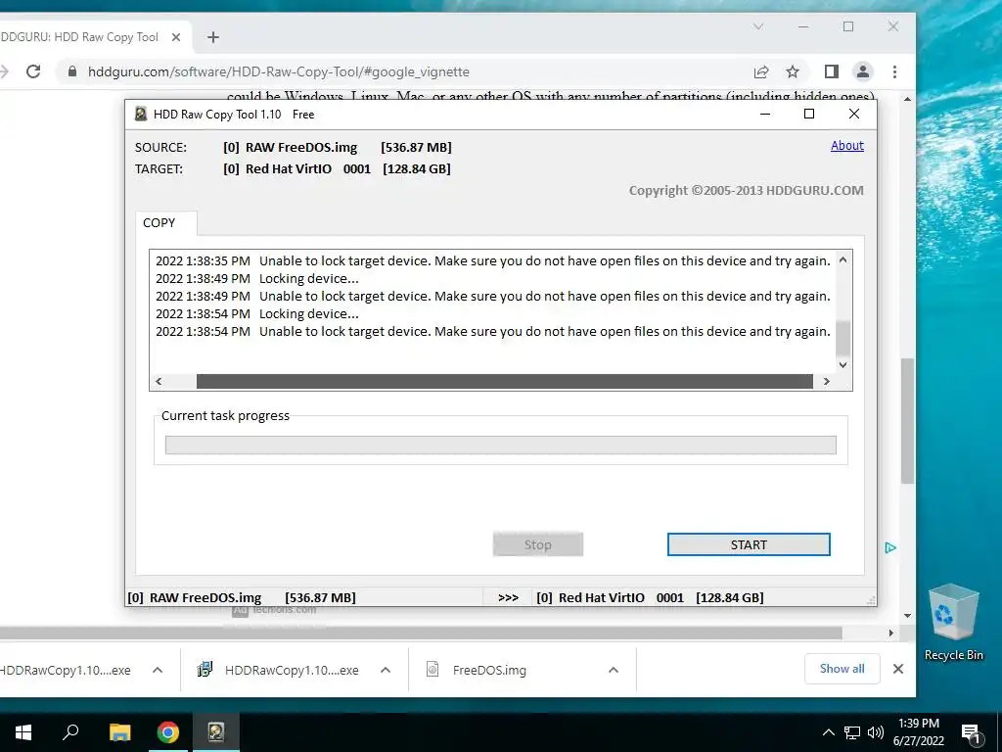Click the HDD Raw Copy Tool title icon
This screenshot has height=752, width=1002.
(141, 115)
